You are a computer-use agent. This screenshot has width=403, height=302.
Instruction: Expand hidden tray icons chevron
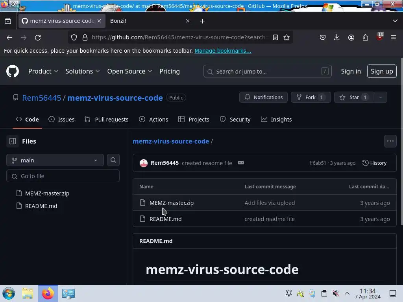click(x=347, y=293)
